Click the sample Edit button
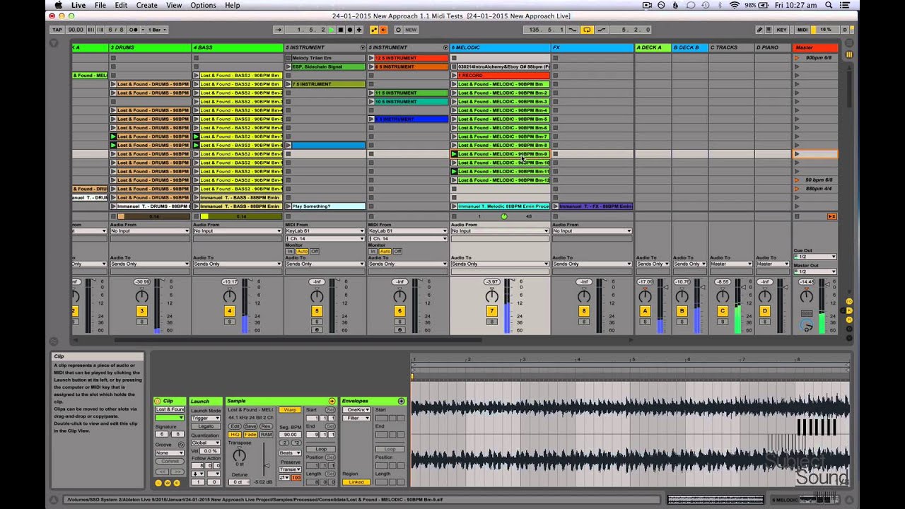 [235, 426]
